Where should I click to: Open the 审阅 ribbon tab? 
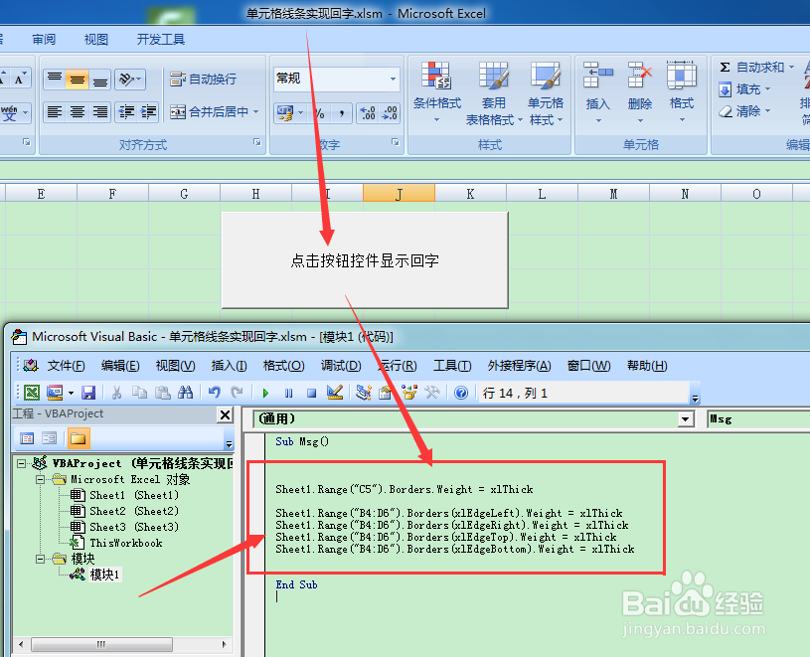(44, 39)
